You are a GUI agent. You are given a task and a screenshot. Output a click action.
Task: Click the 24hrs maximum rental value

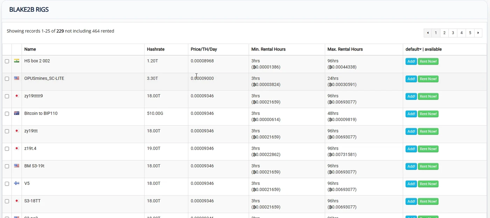(x=333, y=78)
